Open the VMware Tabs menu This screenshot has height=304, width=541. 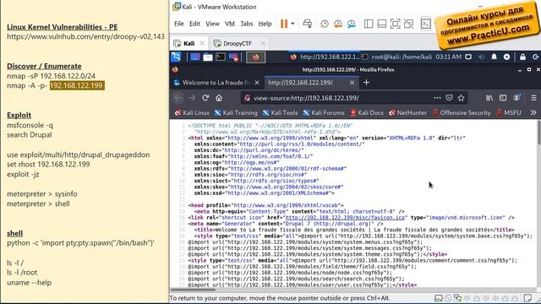(x=246, y=24)
